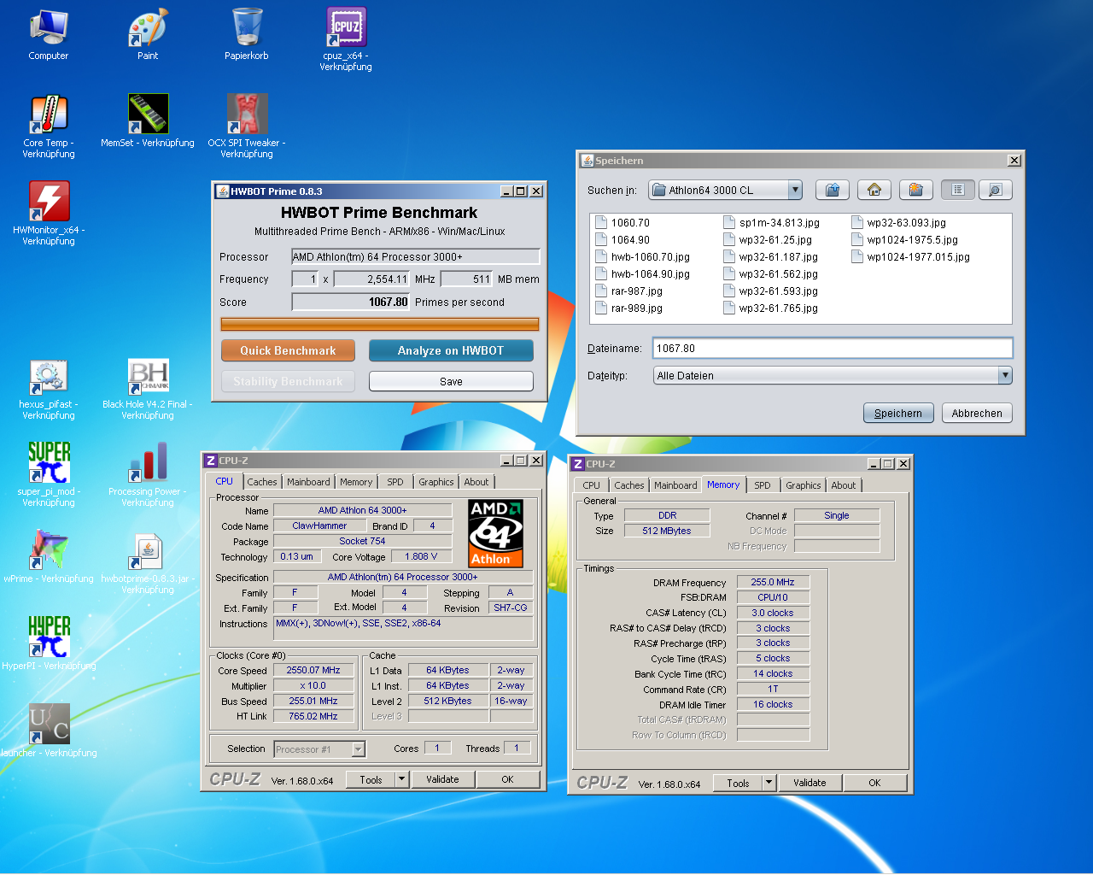
Task: Open the Processing Power shortcut
Action: point(148,474)
